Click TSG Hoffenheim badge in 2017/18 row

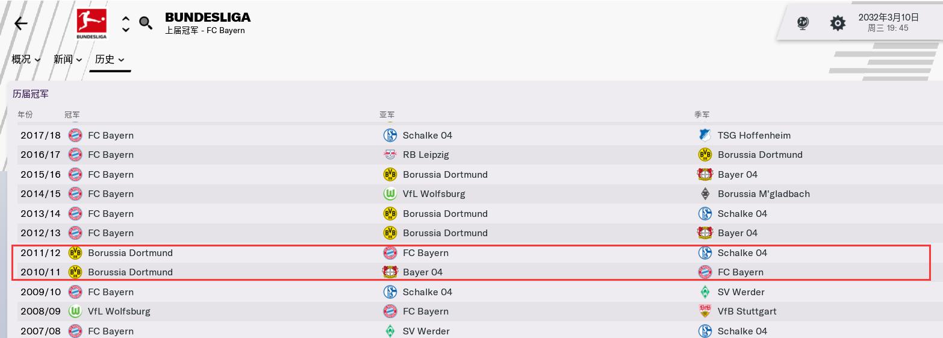pos(705,136)
